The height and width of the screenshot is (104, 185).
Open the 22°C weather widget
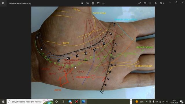[x=139, y=101]
